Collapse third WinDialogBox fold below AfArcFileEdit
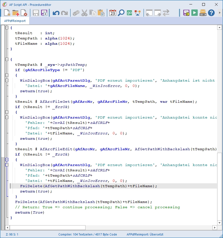The image size is (223, 238). coord(7,165)
